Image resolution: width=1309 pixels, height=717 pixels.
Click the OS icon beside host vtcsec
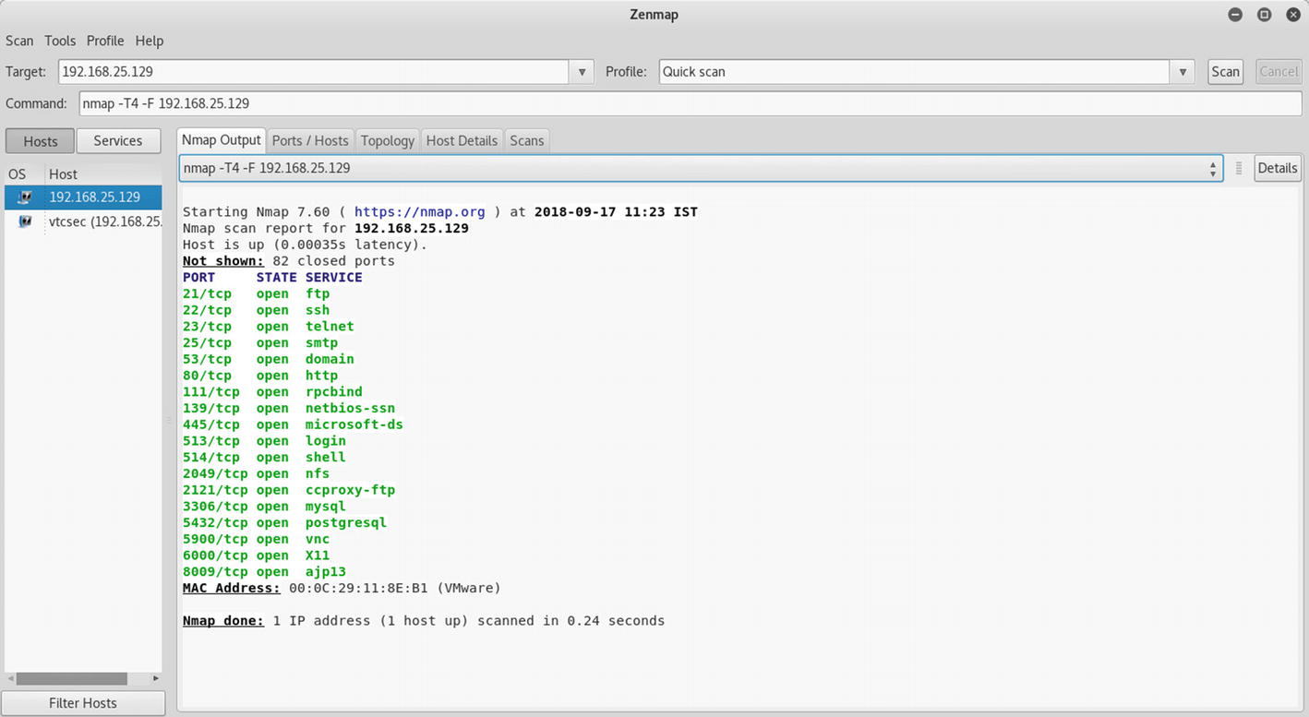[x=25, y=221]
